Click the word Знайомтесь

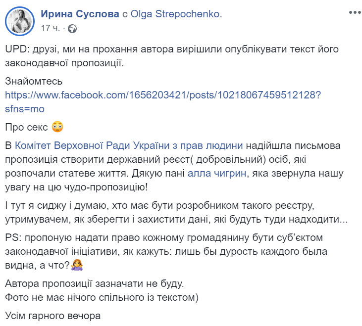[34, 81]
